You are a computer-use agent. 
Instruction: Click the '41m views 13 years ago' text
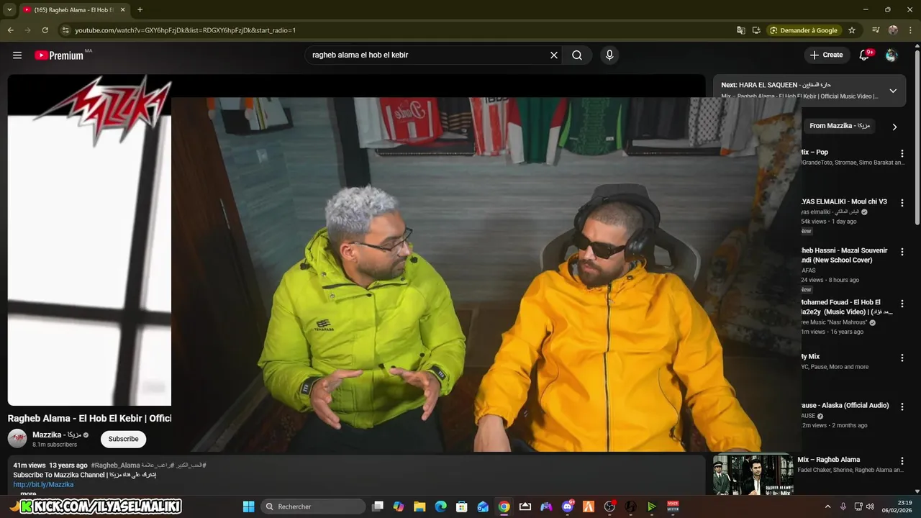click(50, 465)
